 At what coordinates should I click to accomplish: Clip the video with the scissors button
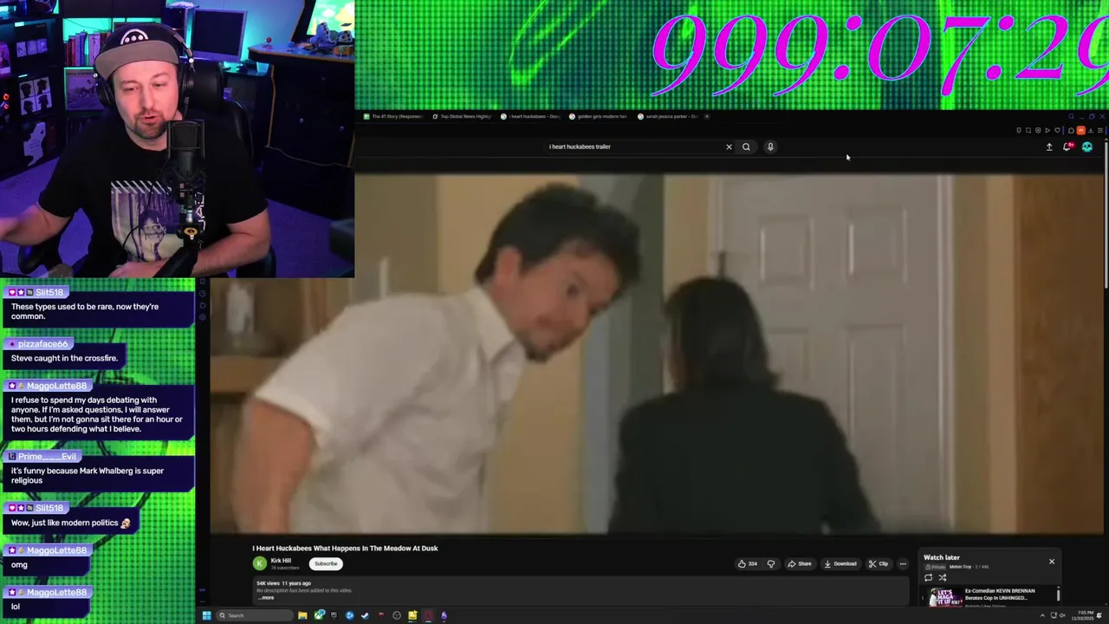[x=879, y=563]
